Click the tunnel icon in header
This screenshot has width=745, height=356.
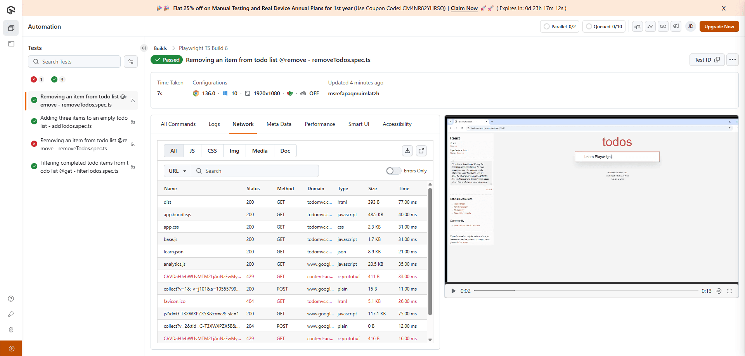coord(638,26)
